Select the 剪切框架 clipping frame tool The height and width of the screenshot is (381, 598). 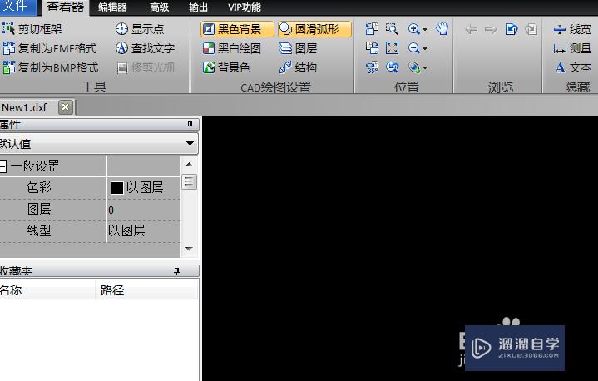pos(32,29)
